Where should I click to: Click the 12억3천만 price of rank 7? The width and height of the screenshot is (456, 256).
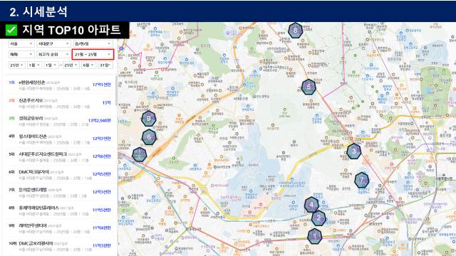pos(102,191)
